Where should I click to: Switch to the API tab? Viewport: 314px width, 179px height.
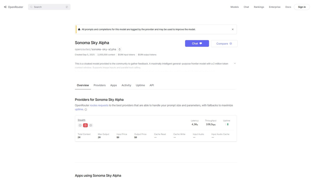click(152, 85)
